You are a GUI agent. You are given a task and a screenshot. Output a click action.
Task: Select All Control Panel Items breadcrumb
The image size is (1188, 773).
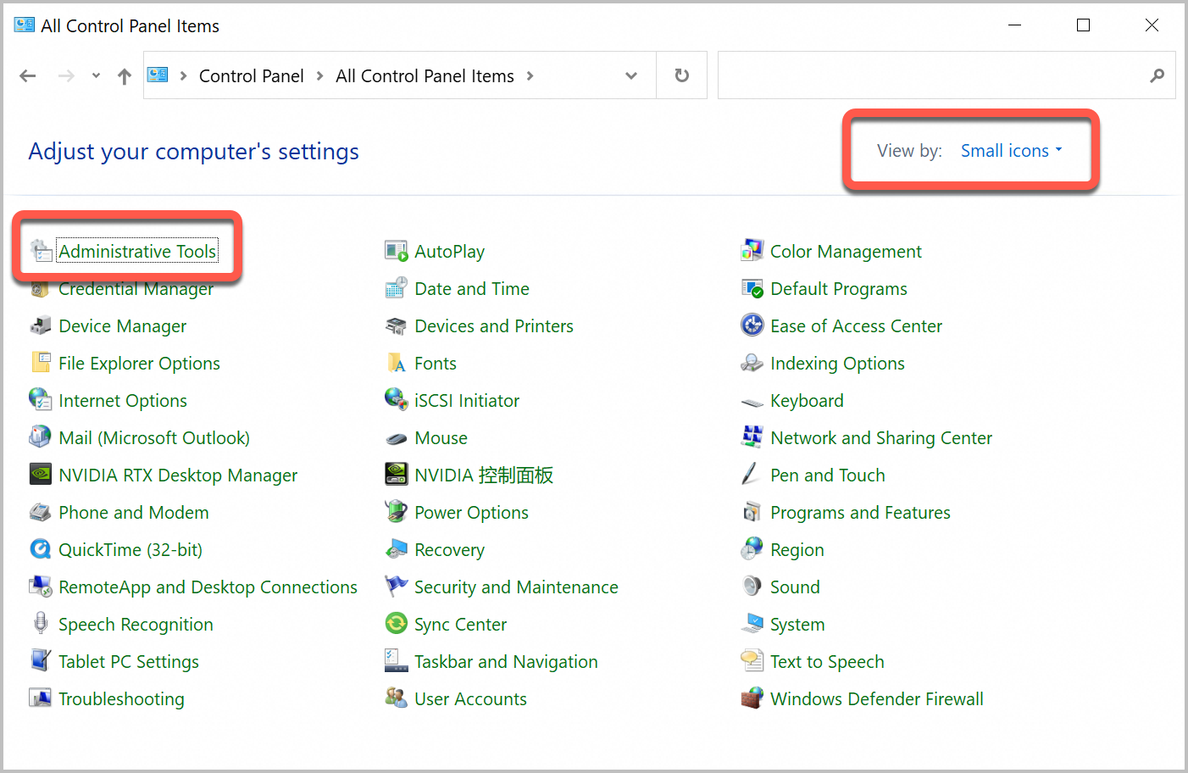(x=425, y=76)
